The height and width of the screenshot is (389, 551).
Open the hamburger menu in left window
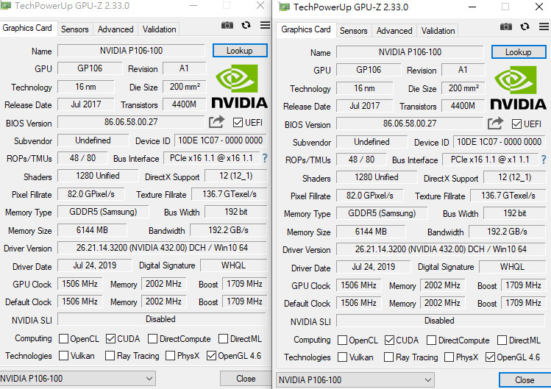coord(266,25)
